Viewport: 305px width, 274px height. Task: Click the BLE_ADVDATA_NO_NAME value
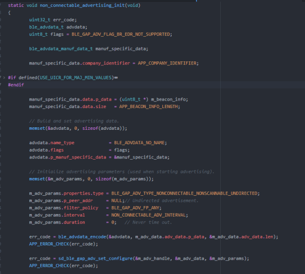point(140,143)
